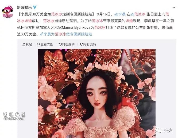Rotate image left with 向左旋转
This screenshot has height=138, width=178.
click(x=67, y=44)
